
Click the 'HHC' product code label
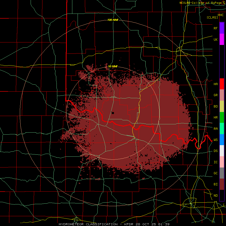(221, 15)
